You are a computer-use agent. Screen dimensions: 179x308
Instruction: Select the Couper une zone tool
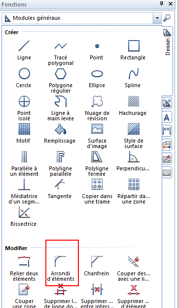click(24, 296)
